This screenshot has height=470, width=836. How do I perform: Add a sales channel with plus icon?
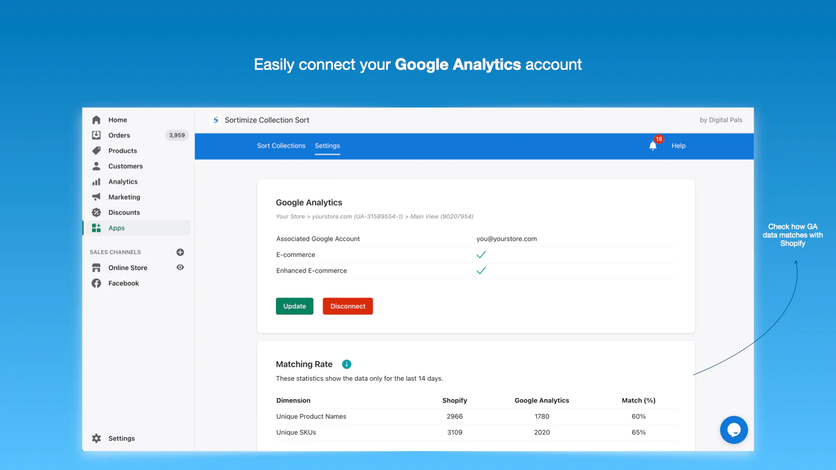click(x=180, y=252)
